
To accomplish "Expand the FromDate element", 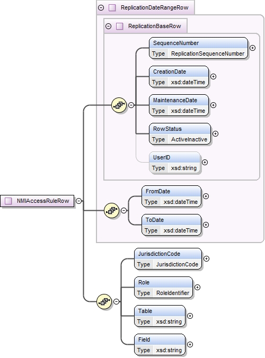I will [206, 196].
